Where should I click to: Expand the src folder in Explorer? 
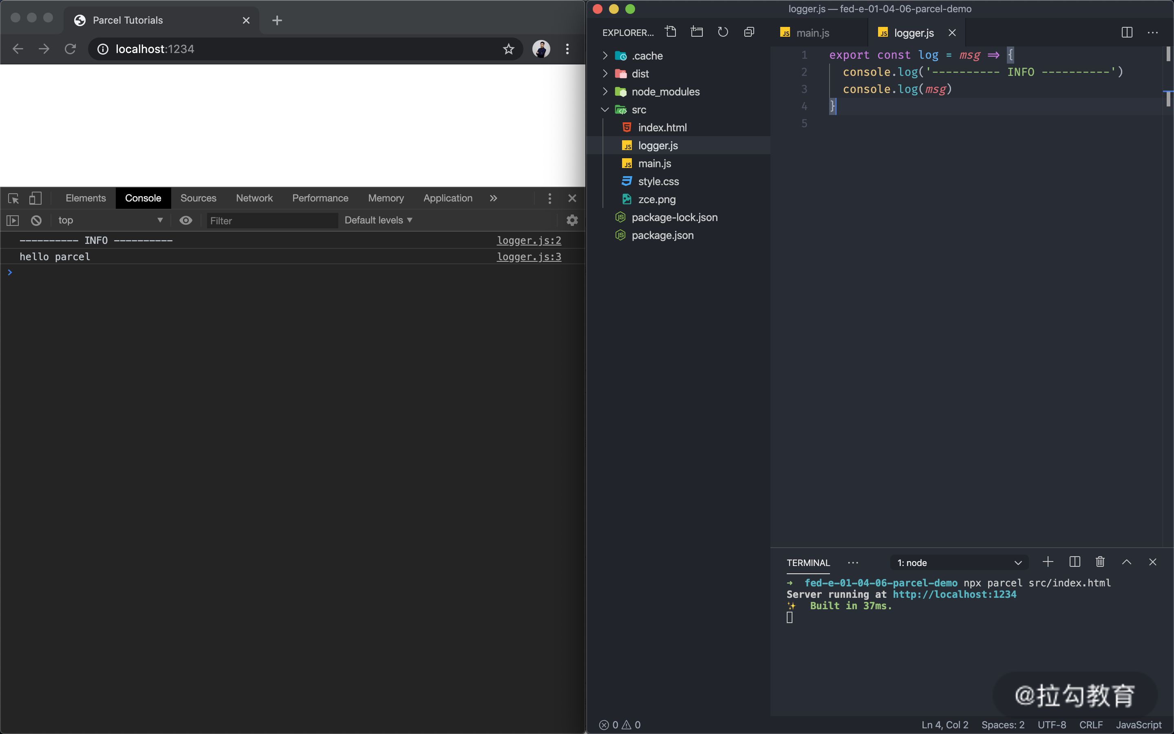tap(605, 109)
